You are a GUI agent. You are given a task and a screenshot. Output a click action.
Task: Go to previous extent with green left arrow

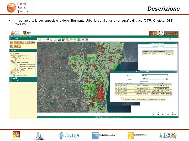tap(71, 39)
